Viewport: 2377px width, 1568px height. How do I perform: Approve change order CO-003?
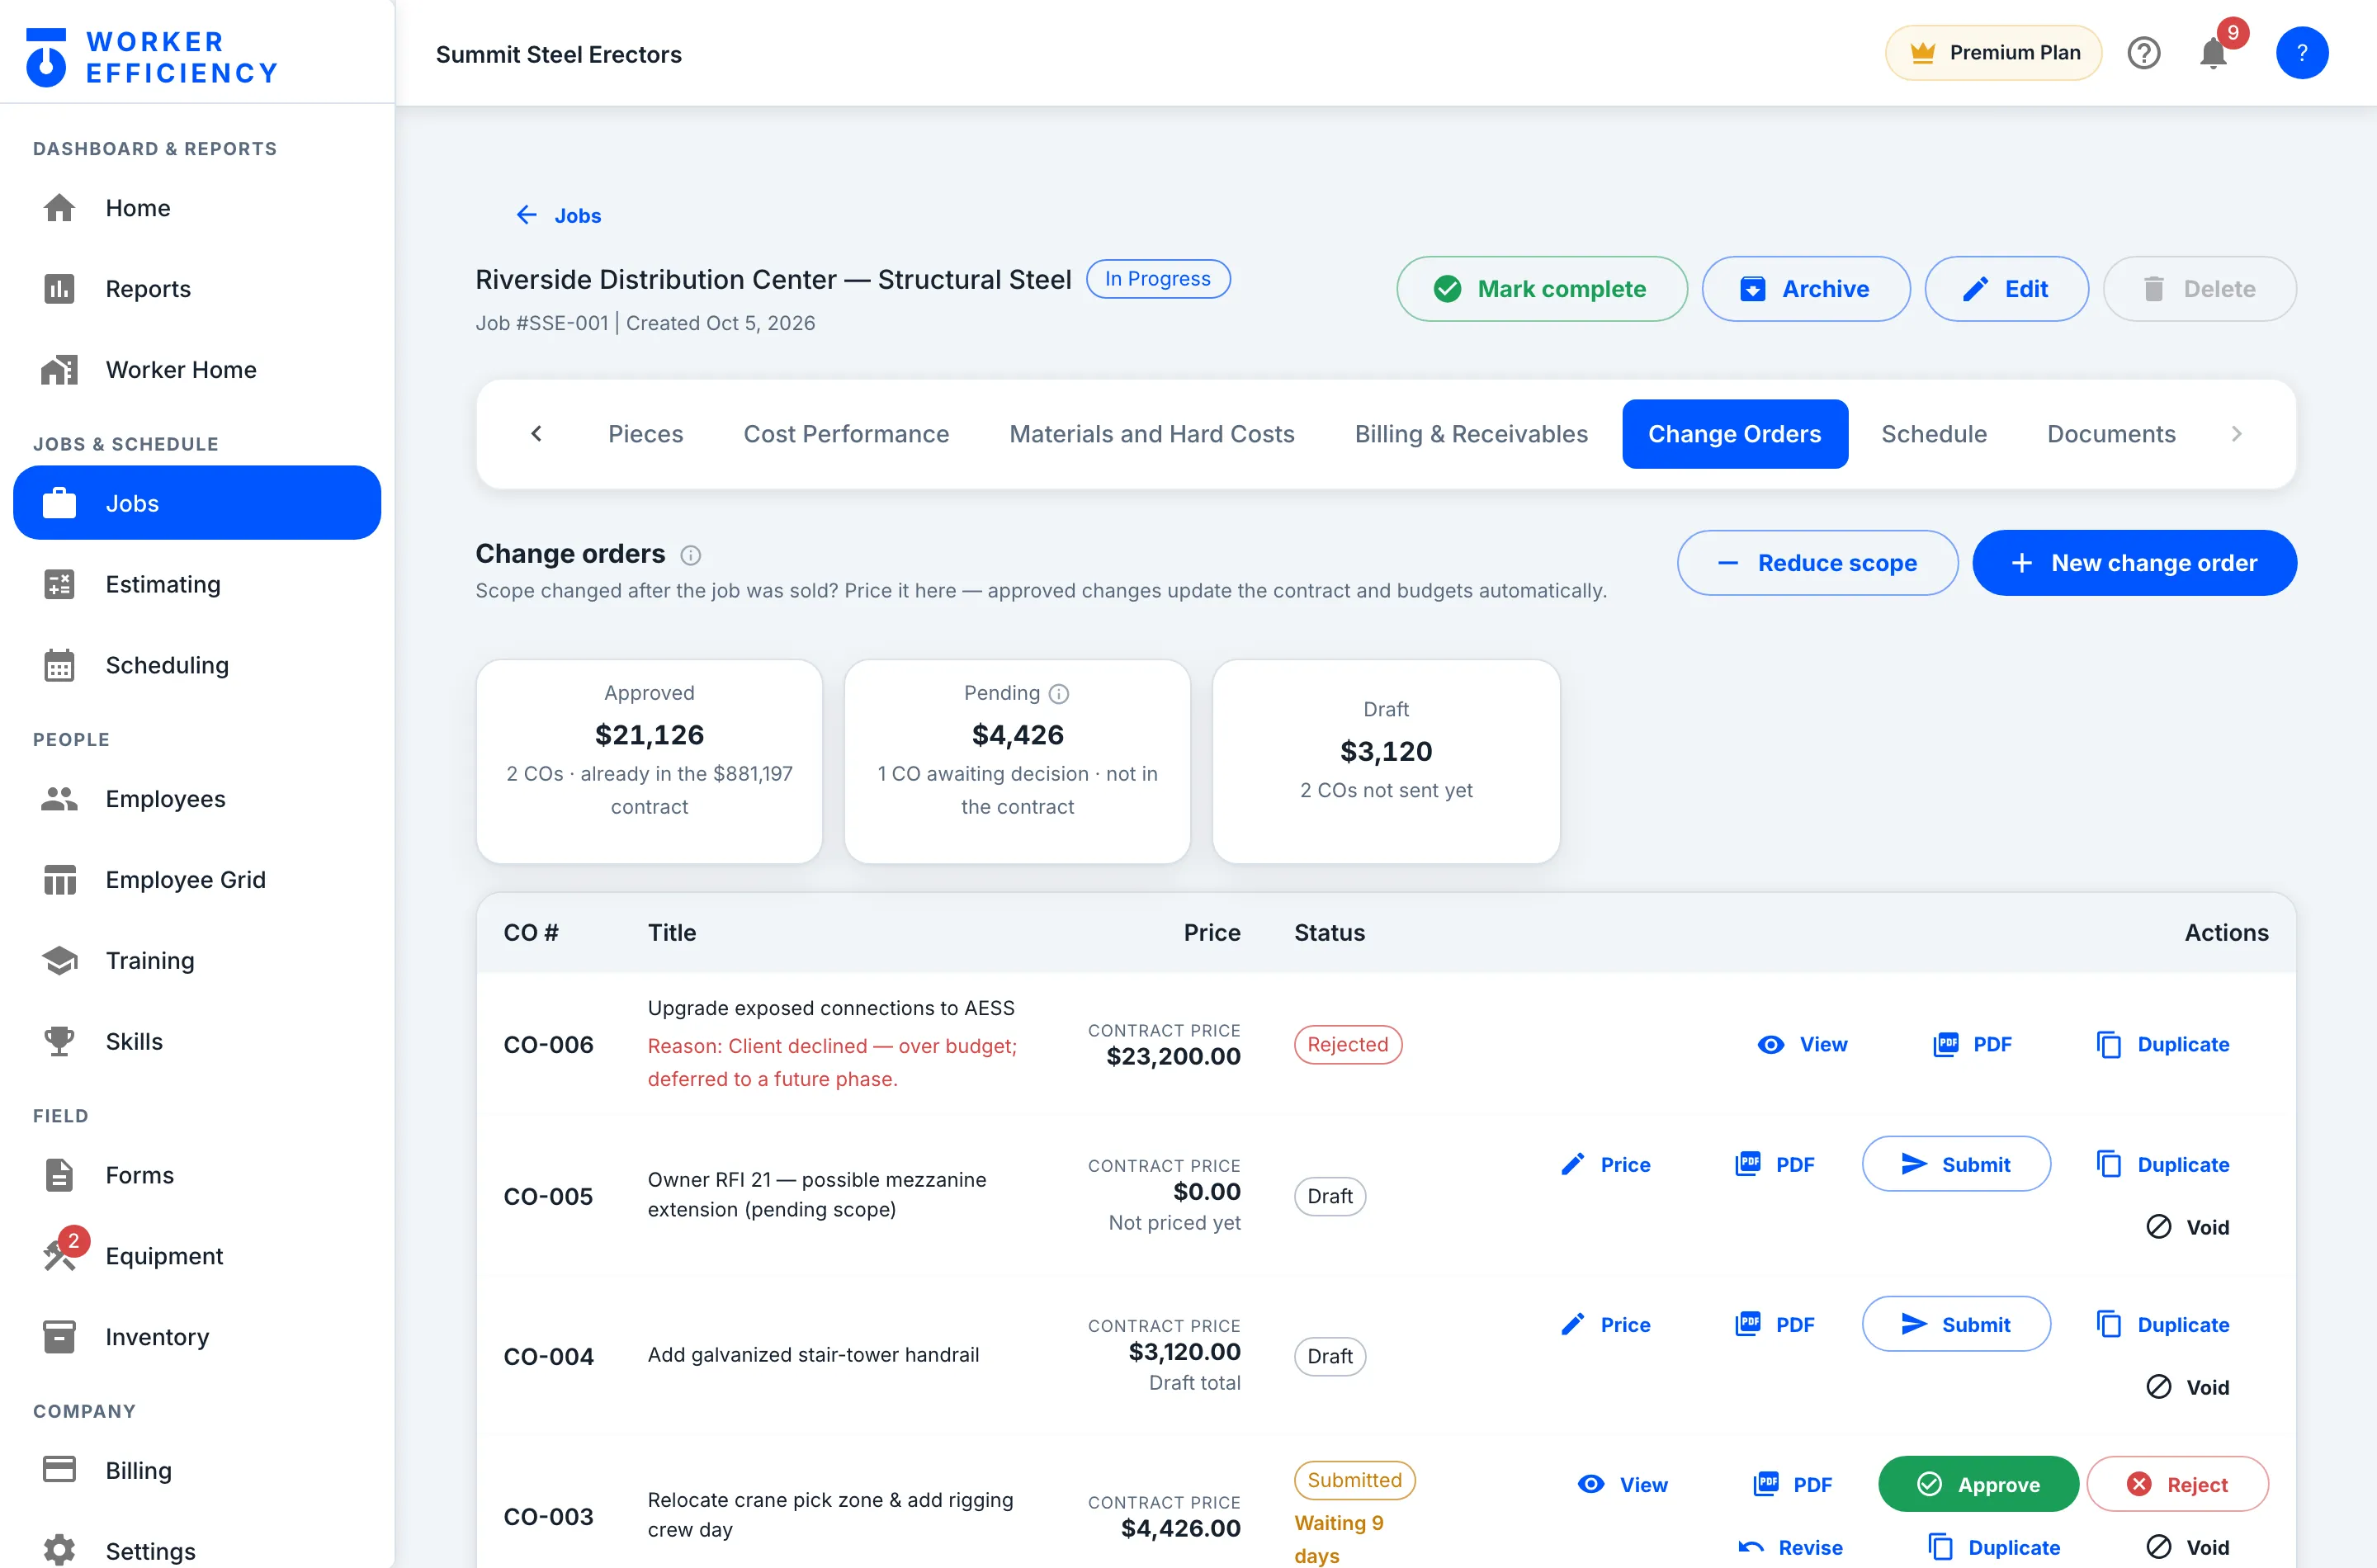(x=1978, y=1484)
